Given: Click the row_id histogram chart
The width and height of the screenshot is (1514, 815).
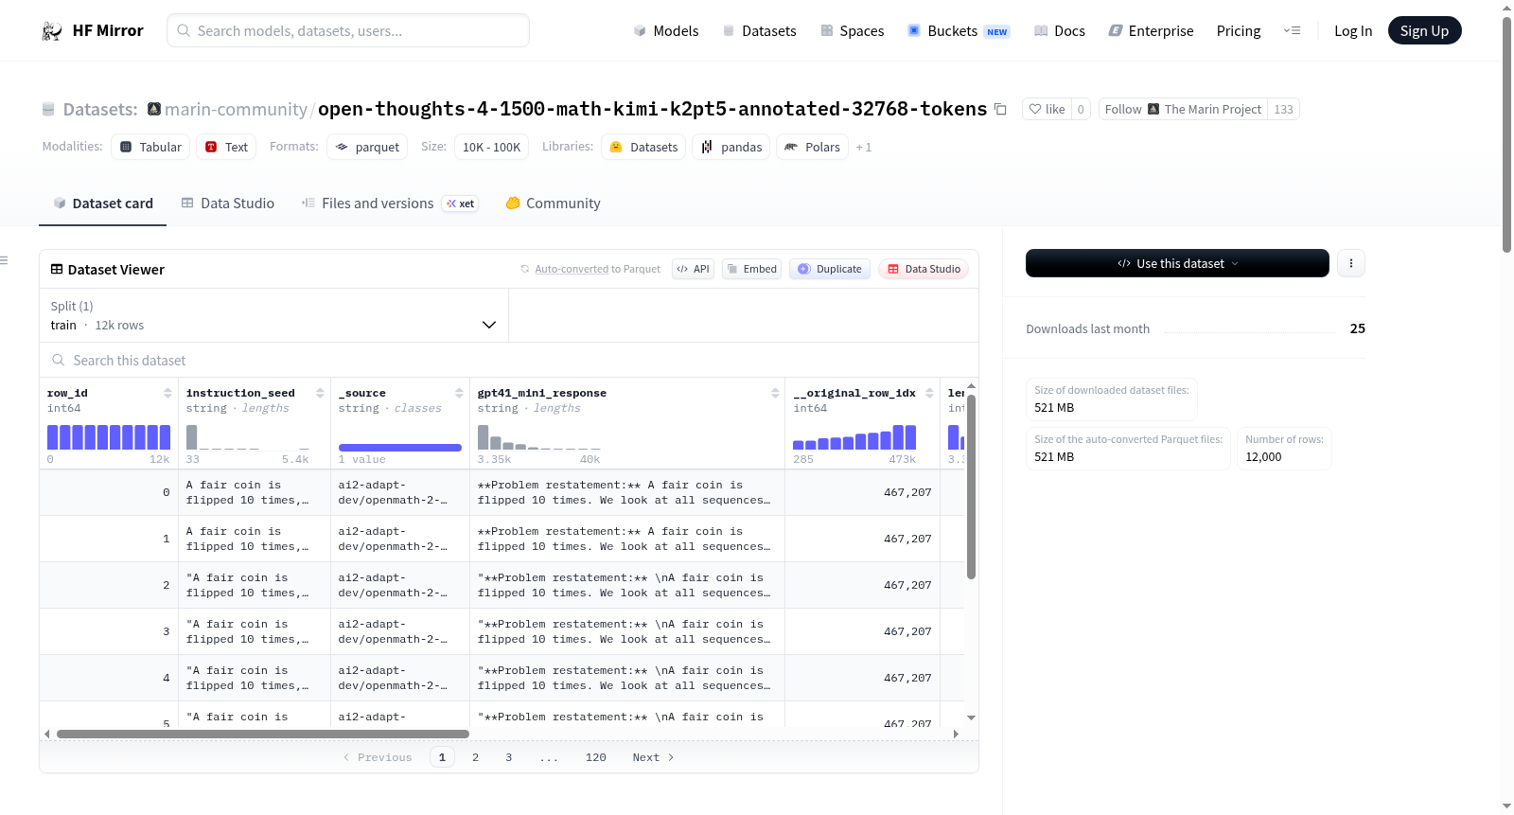Looking at the screenshot, I should click(109, 437).
